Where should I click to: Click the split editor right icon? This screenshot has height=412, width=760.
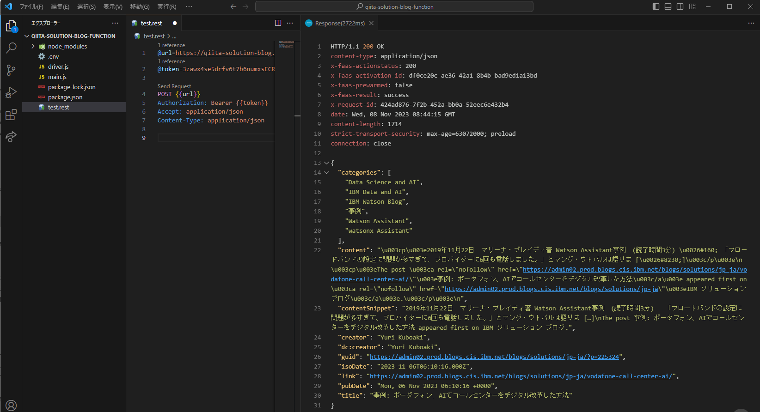pyautogui.click(x=278, y=23)
